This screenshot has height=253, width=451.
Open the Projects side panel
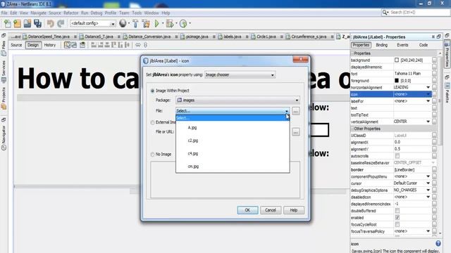pyautogui.click(x=4, y=98)
